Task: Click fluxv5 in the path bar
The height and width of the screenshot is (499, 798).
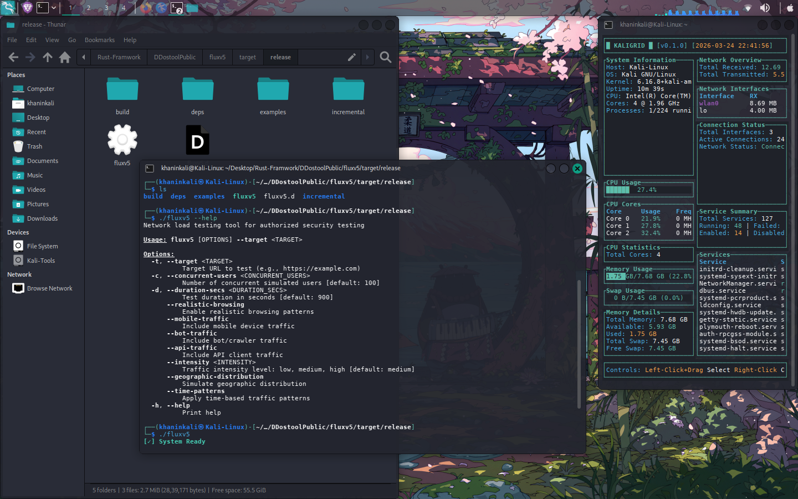Action: pyautogui.click(x=217, y=57)
